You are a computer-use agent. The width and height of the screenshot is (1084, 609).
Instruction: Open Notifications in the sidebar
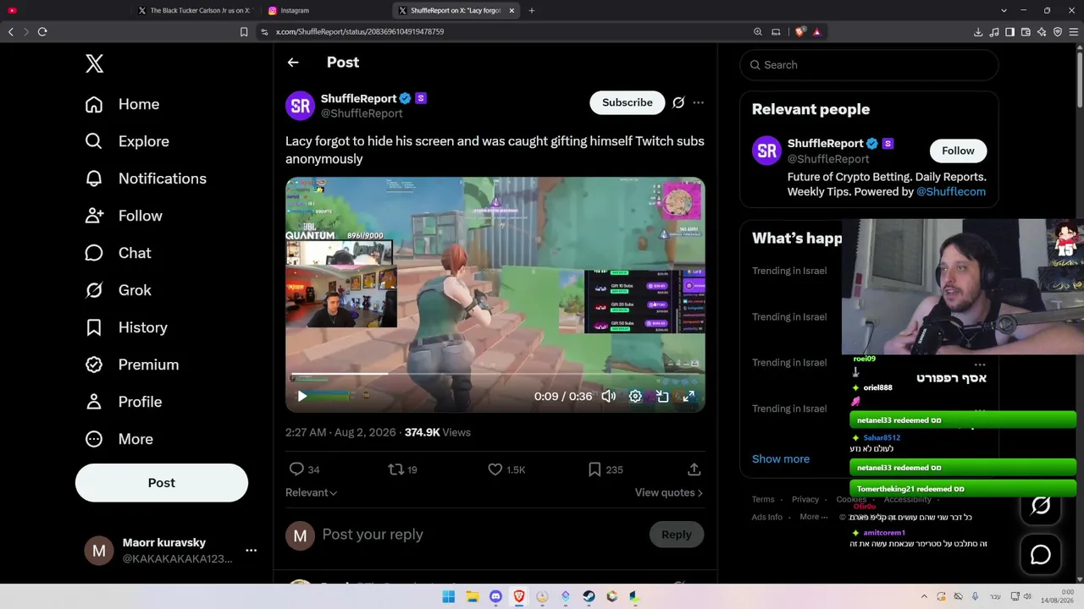pos(146,178)
